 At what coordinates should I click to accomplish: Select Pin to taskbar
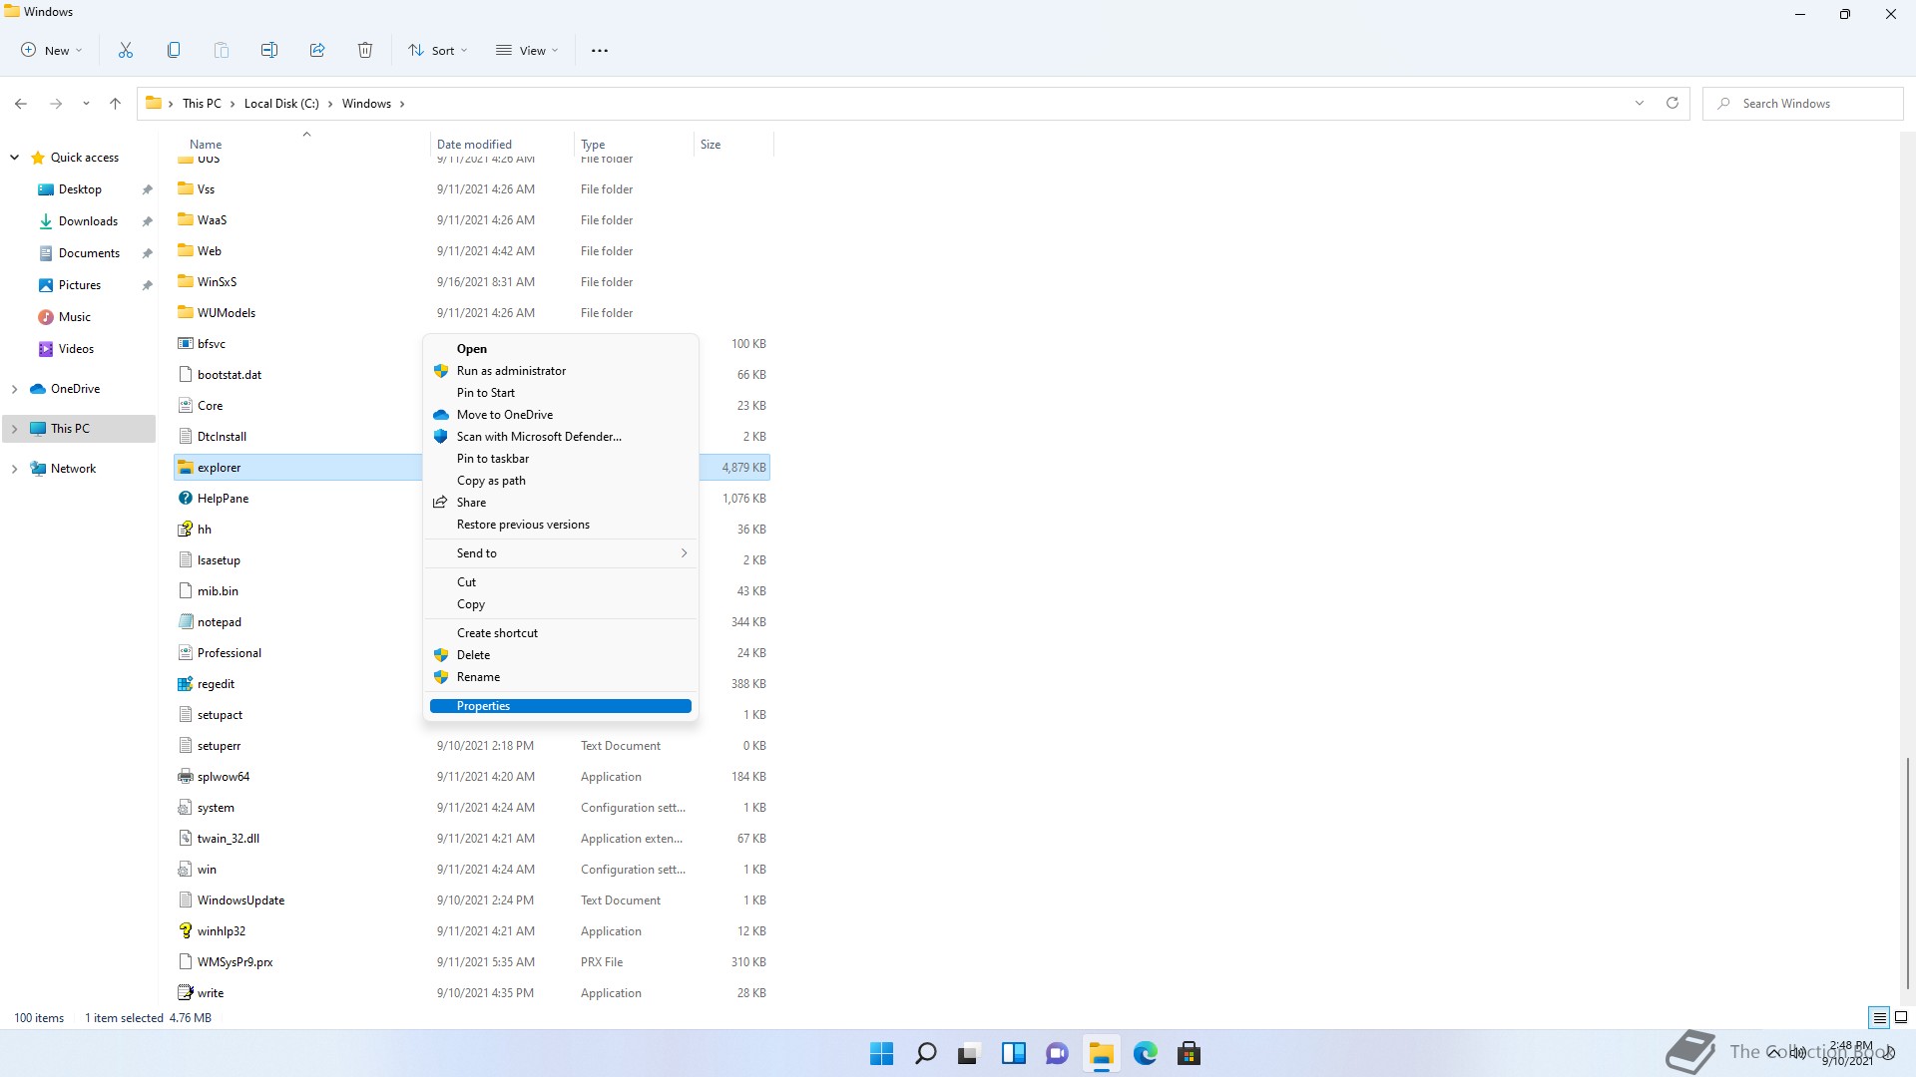[561, 459]
